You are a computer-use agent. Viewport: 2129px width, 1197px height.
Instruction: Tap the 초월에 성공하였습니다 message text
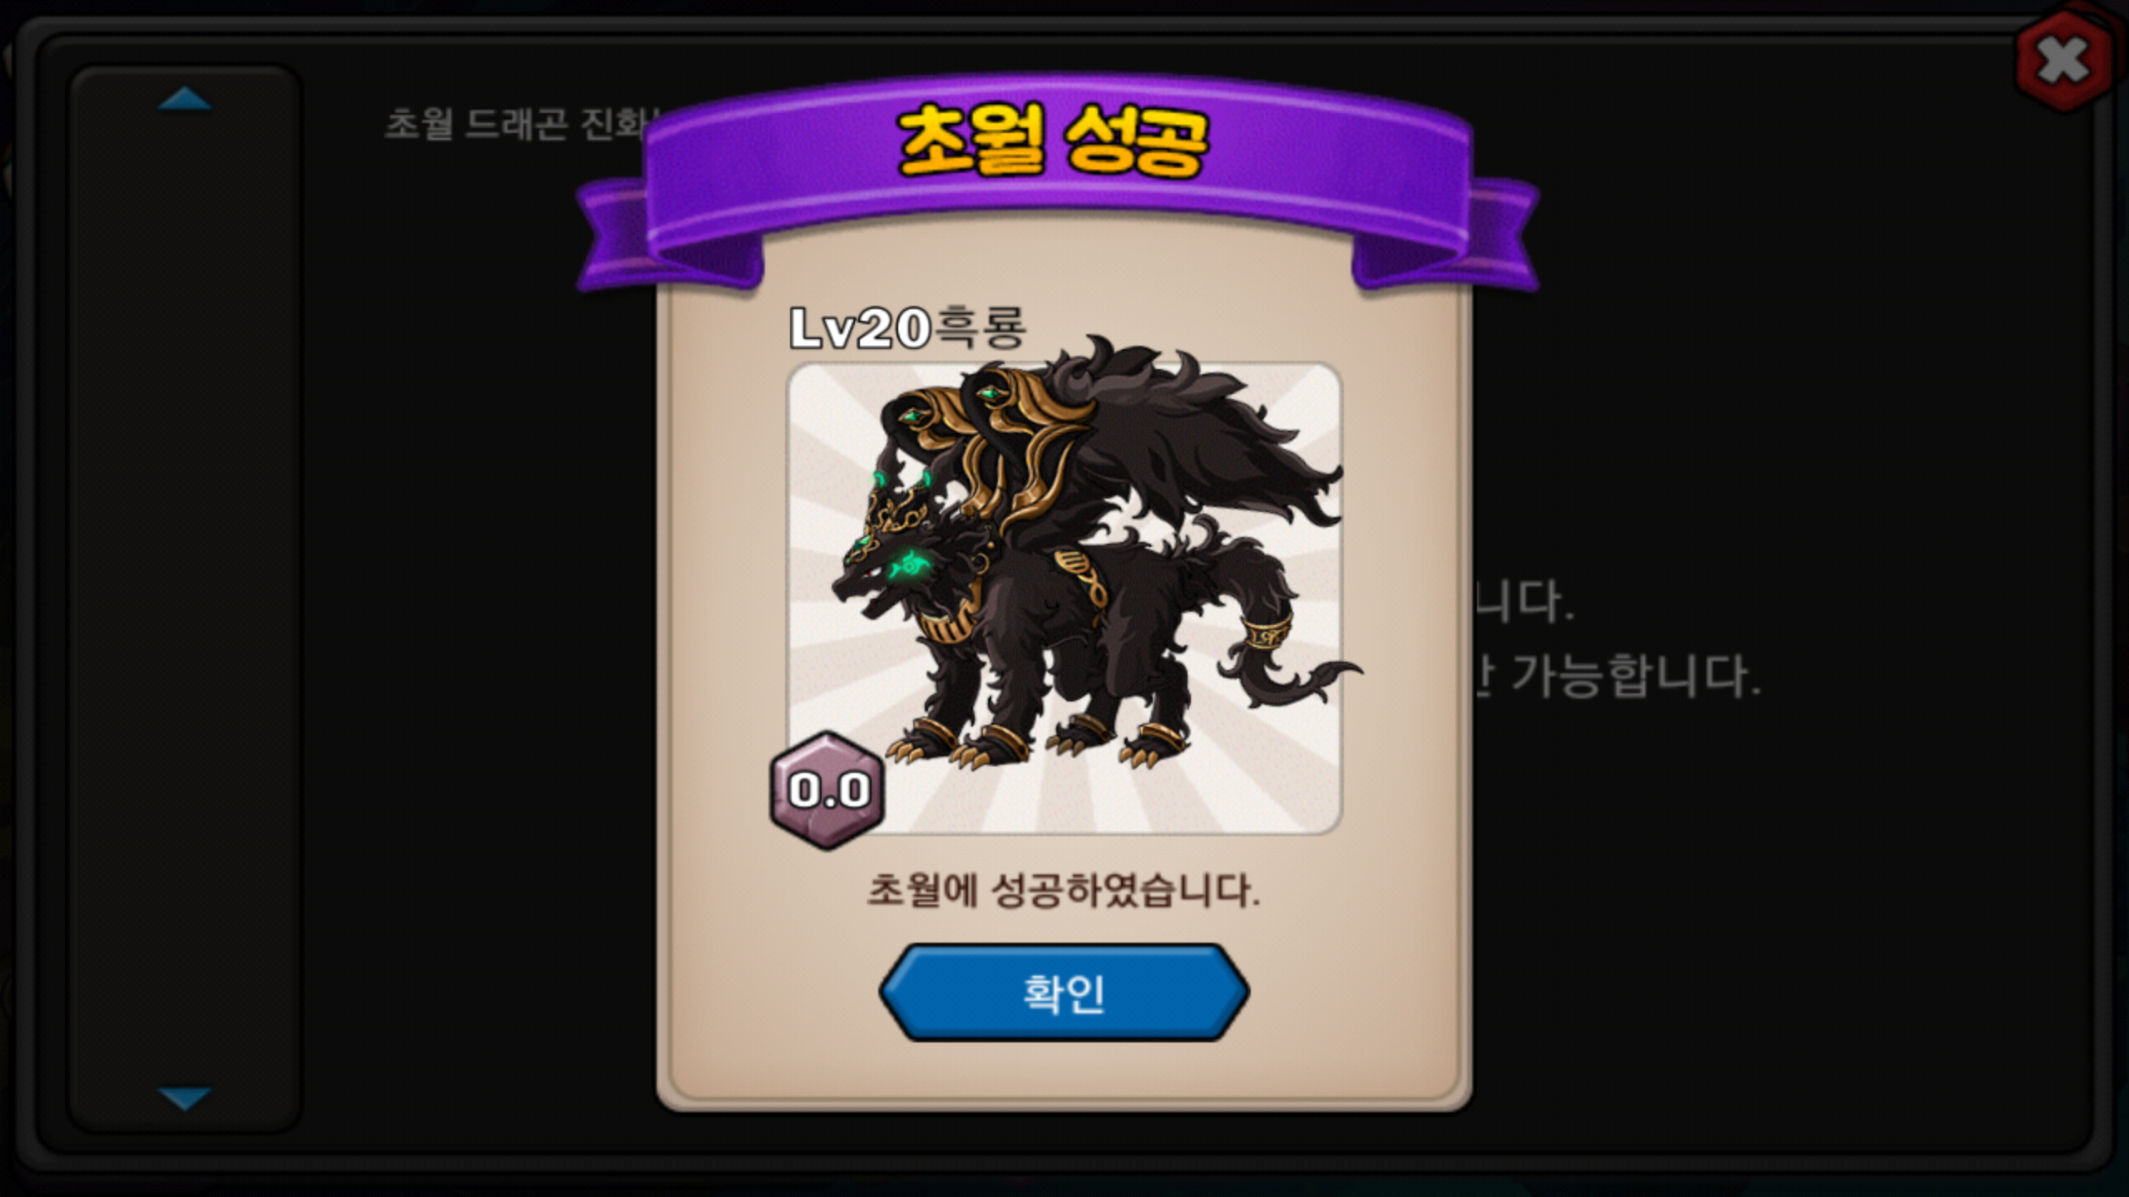pyautogui.click(x=1064, y=890)
